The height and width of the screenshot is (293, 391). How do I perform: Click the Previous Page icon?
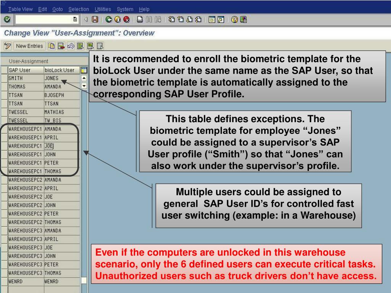pos(181,19)
